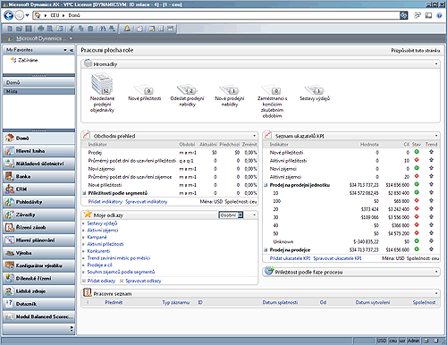Open the Hromádky panel options dropdown

click(x=436, y=64)
